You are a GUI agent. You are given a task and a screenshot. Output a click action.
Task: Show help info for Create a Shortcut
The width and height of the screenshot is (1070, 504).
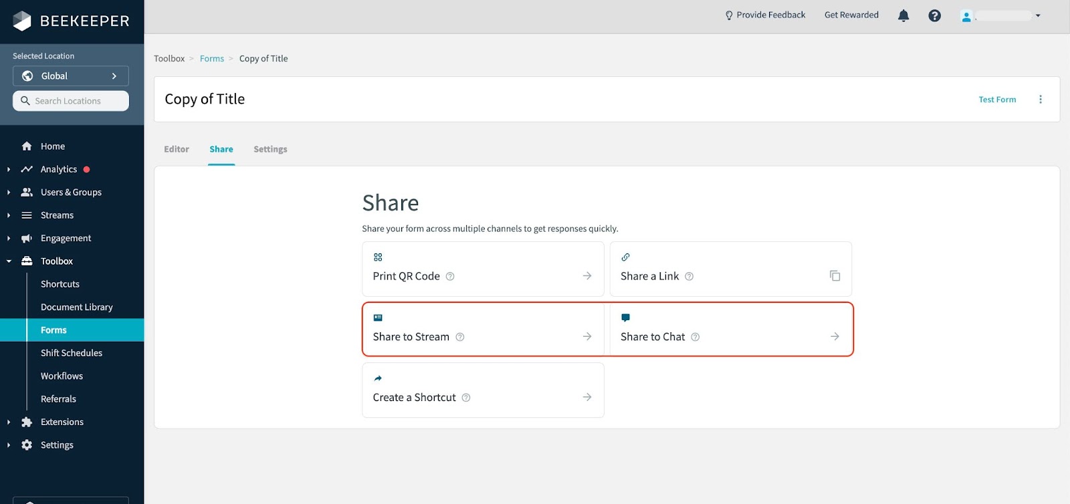(466, 398)
